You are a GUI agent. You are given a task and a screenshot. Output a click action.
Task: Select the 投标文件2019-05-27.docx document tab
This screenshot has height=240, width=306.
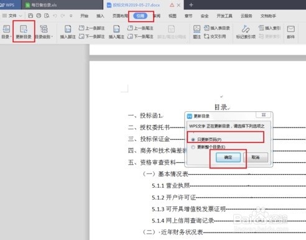coord(136,5)
